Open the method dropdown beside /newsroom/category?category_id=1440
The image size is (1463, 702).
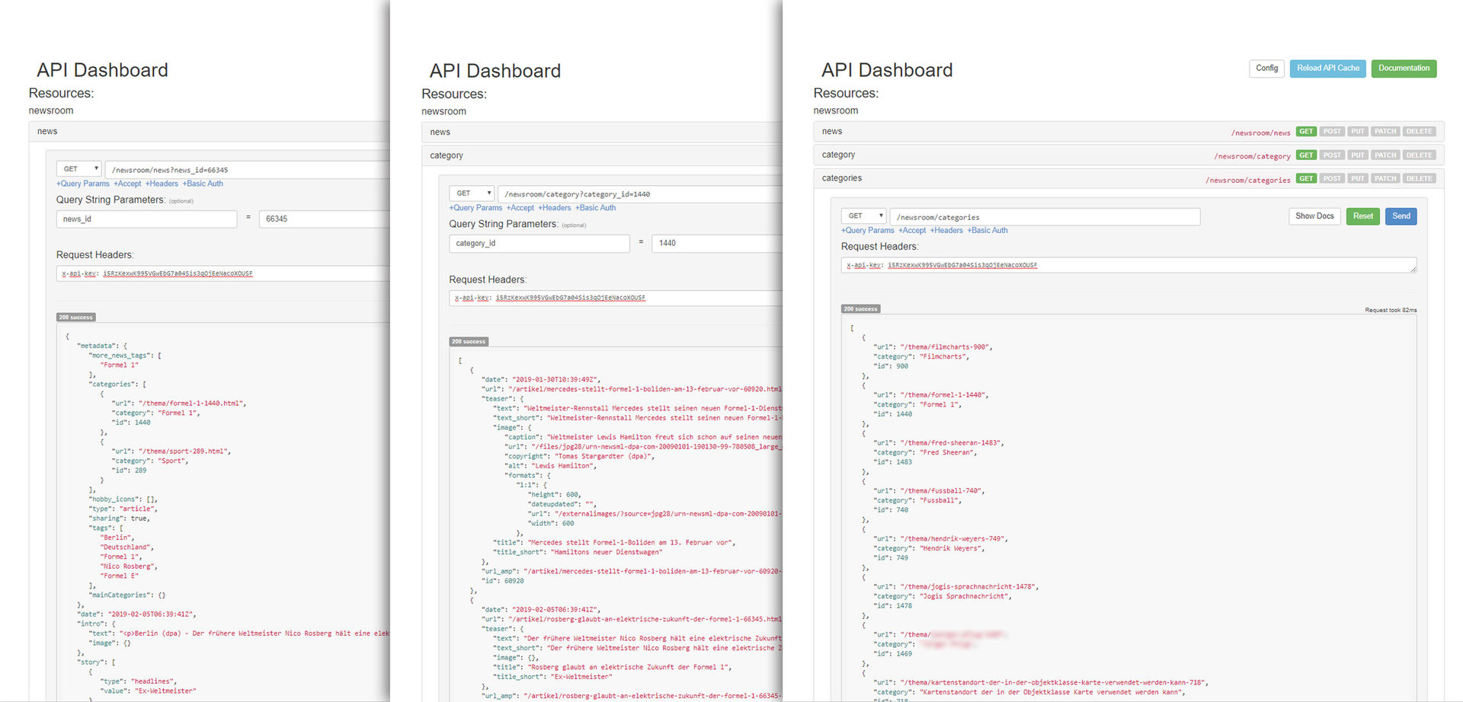472,193
